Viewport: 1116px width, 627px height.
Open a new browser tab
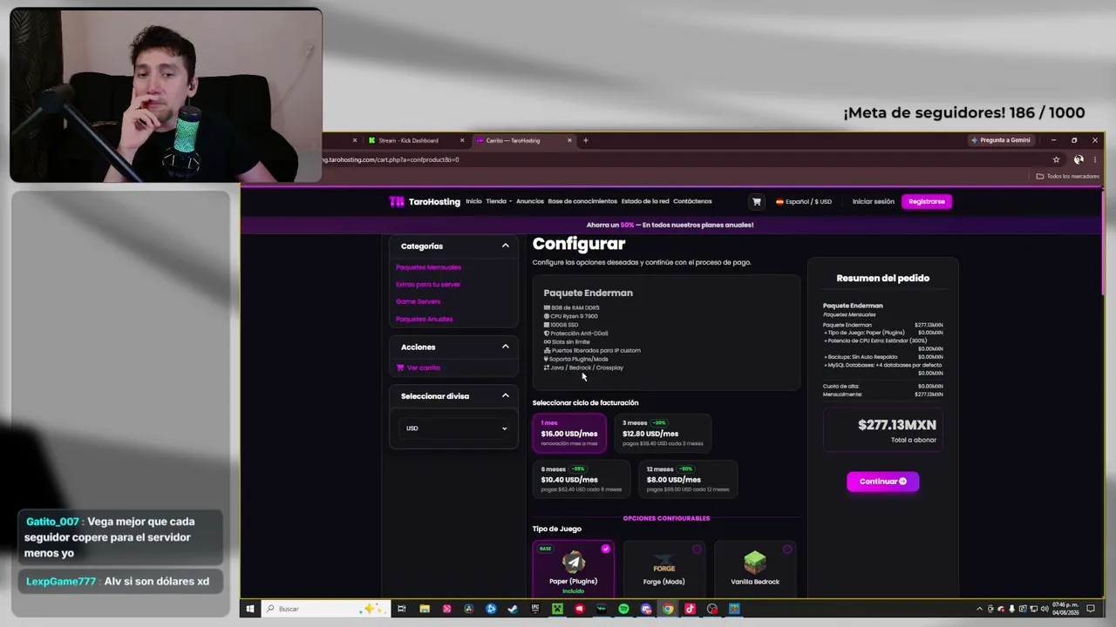(585, 140)
